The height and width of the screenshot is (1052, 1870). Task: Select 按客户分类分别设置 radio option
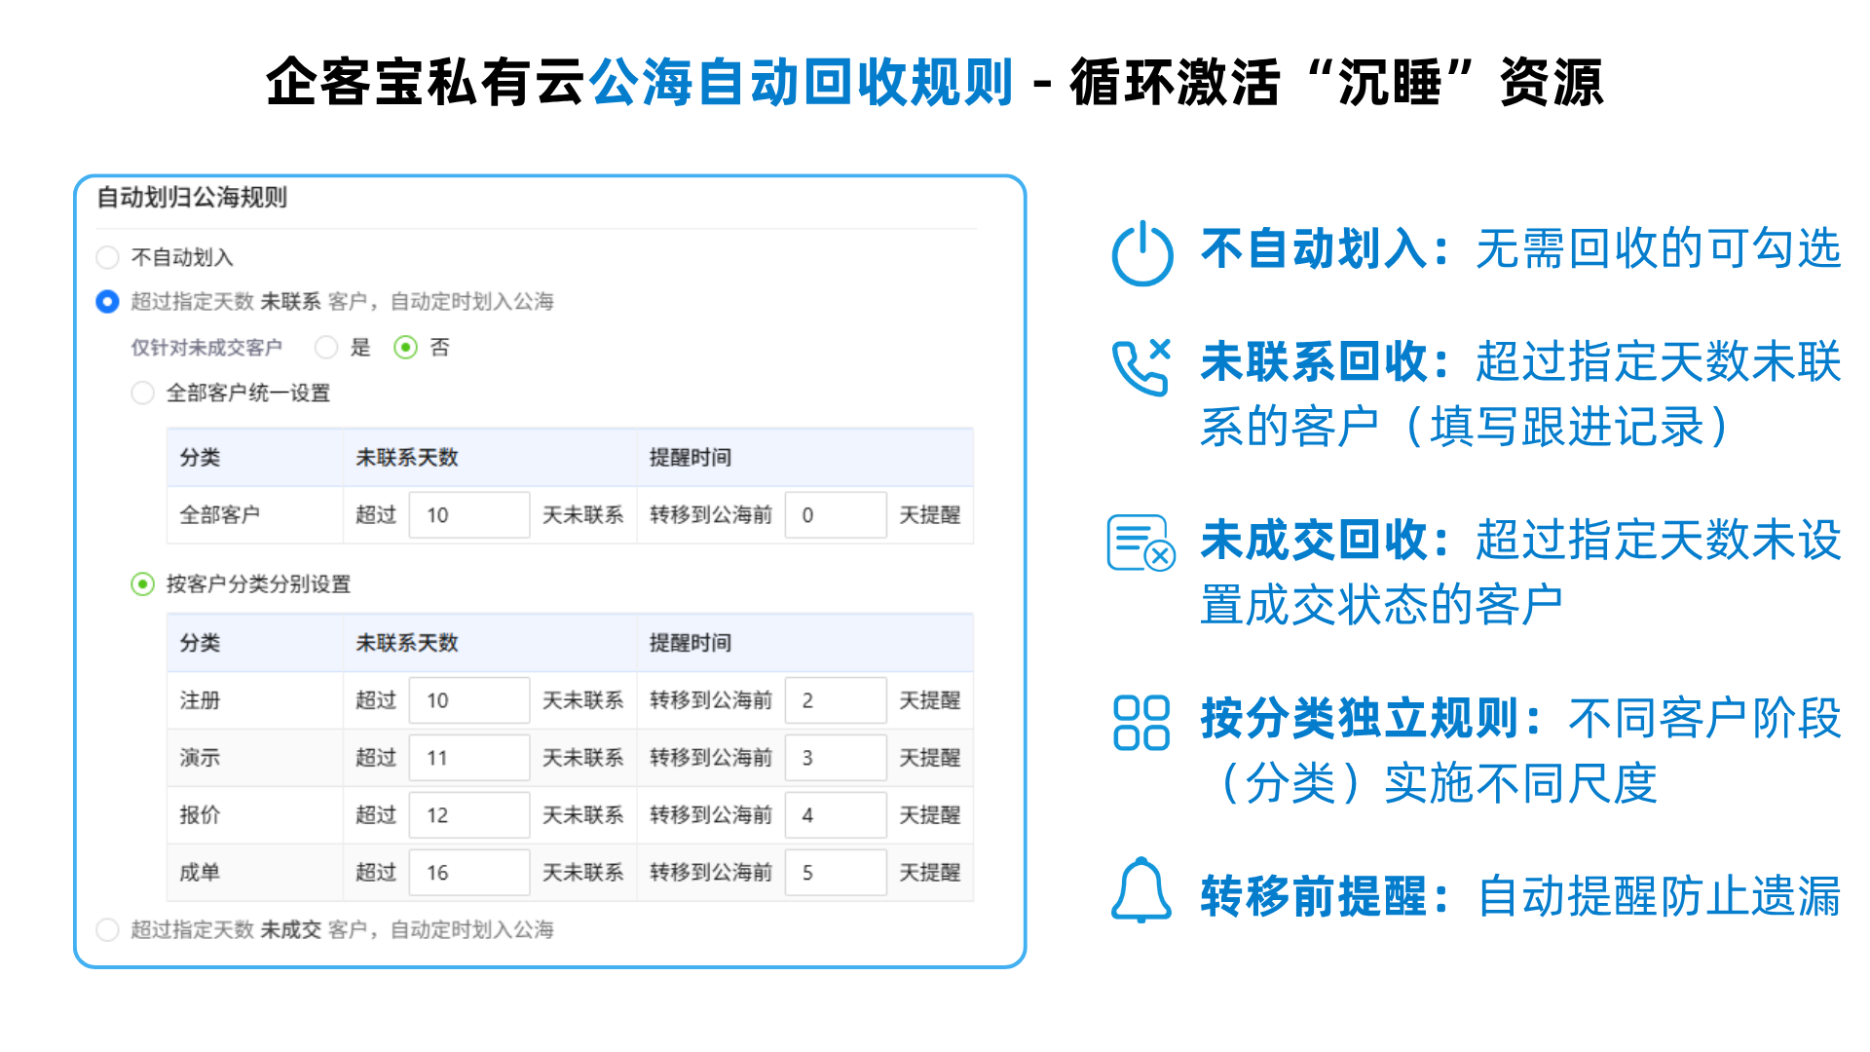click(x=143, y=584)
